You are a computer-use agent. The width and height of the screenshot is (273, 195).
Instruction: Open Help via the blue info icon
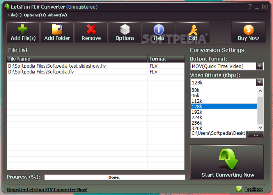[159, 32]
